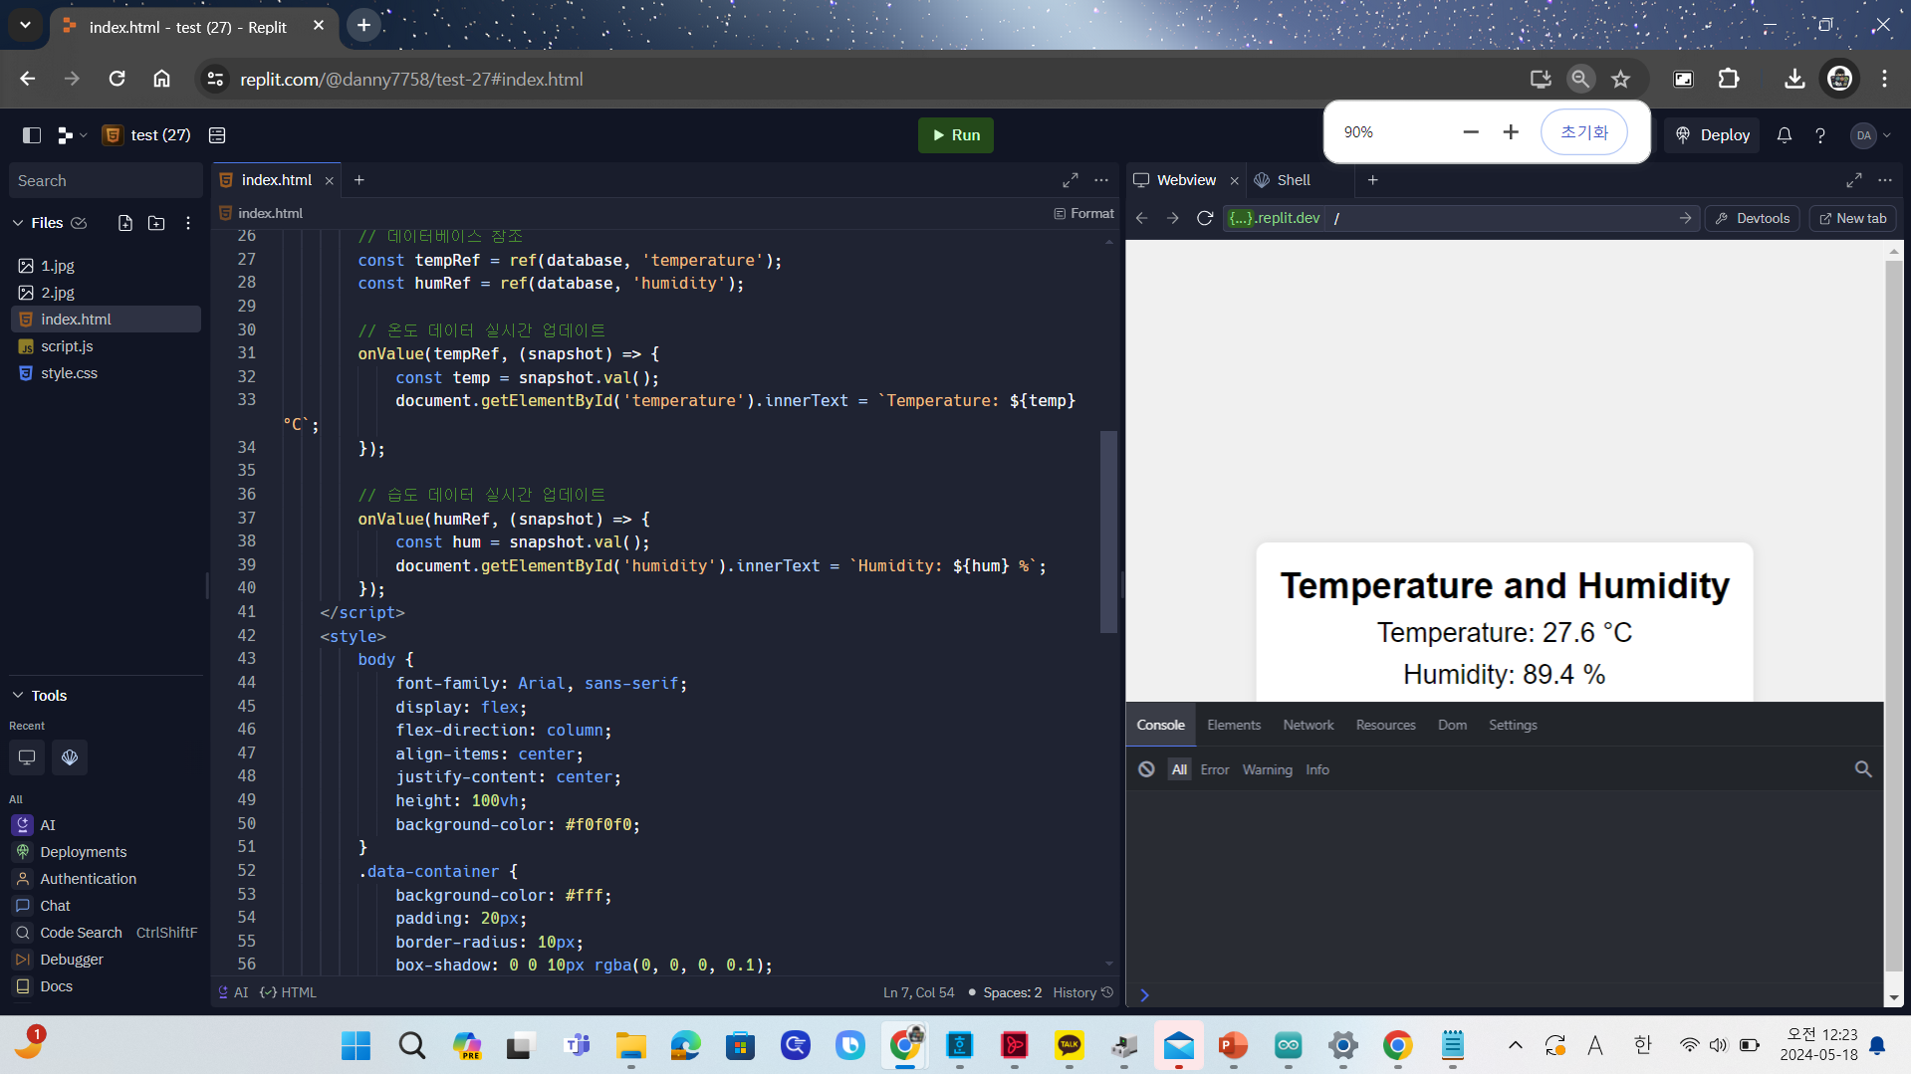The width and height of the screenshot is (1911, 1074).
Task: Open the notifications bell in Replit
Action: tap(1784, 135)
